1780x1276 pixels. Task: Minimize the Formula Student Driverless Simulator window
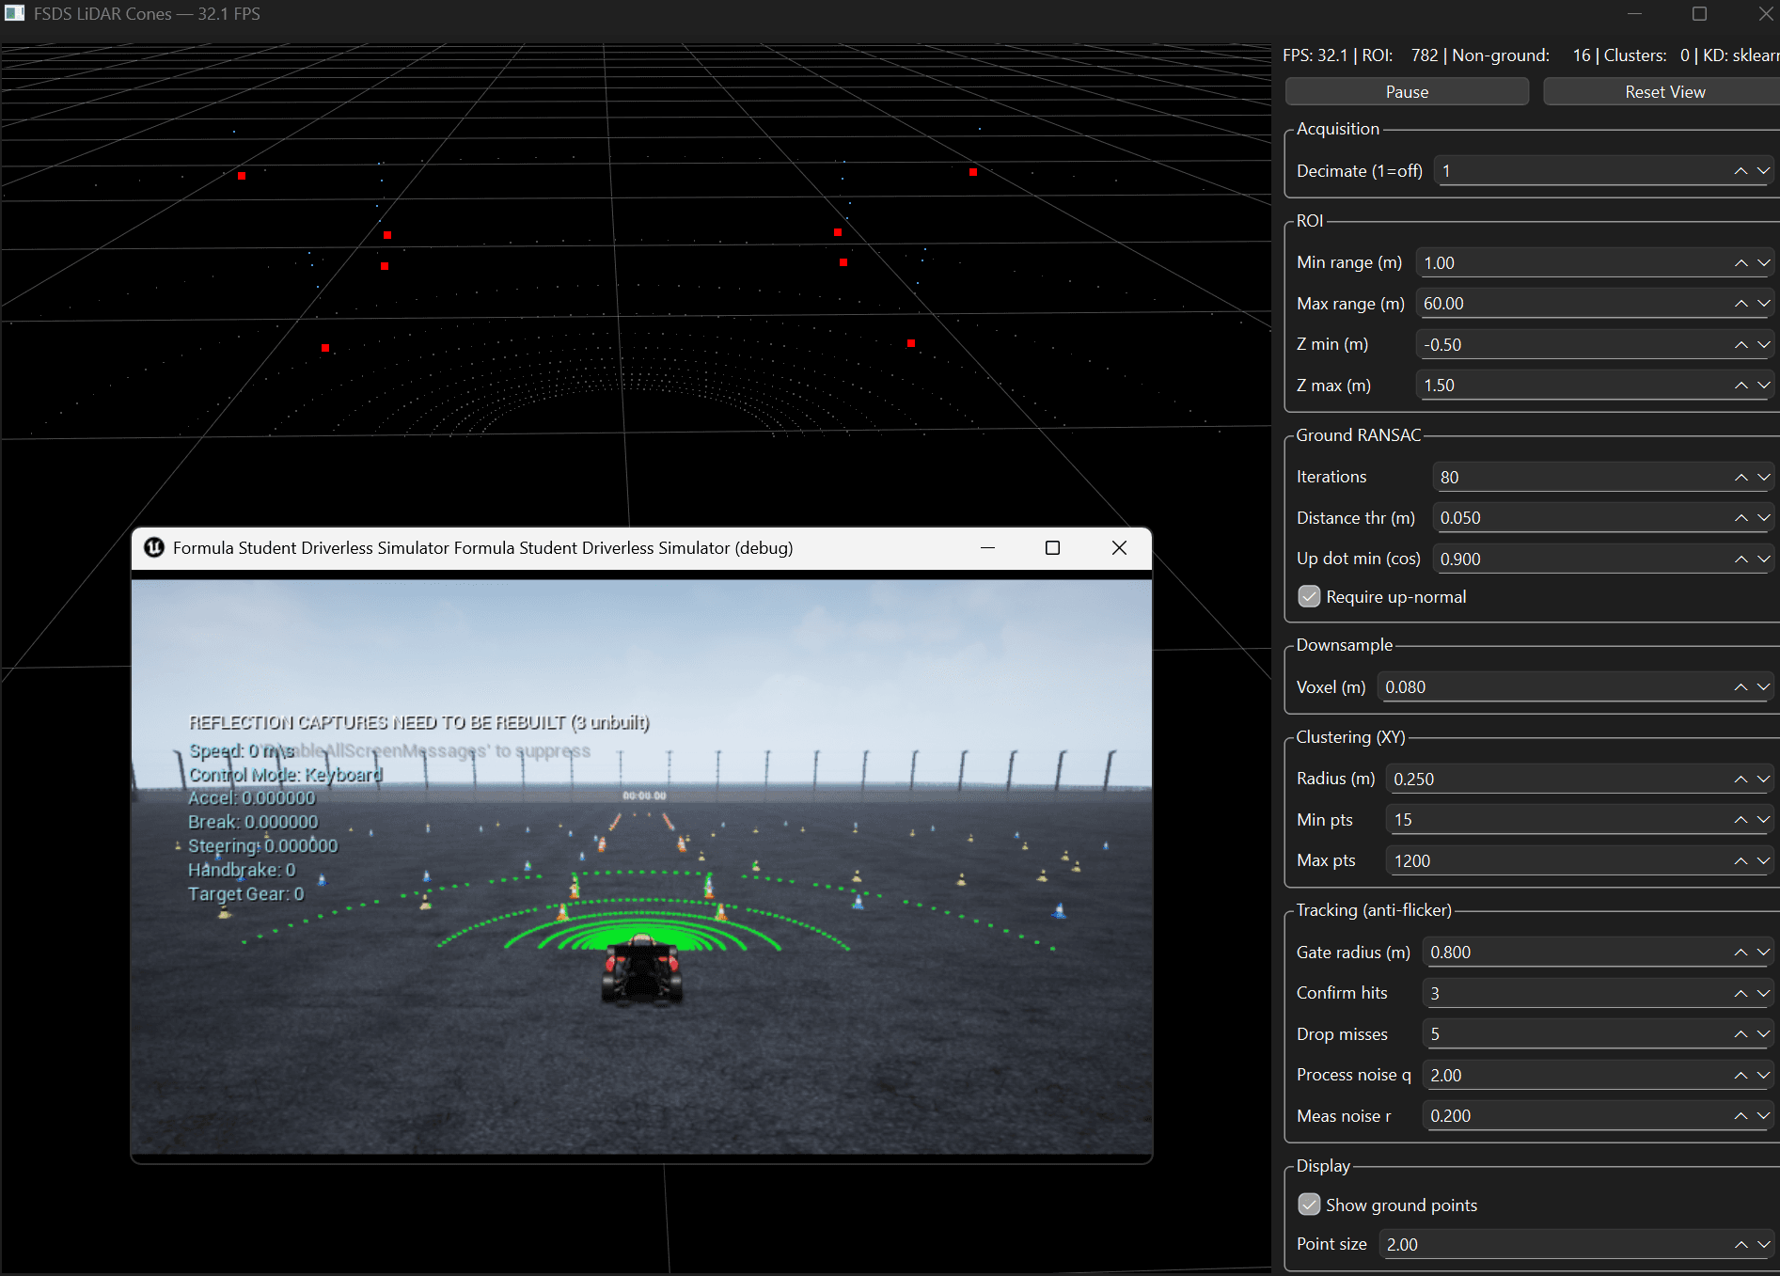click(x=987, y=548)
